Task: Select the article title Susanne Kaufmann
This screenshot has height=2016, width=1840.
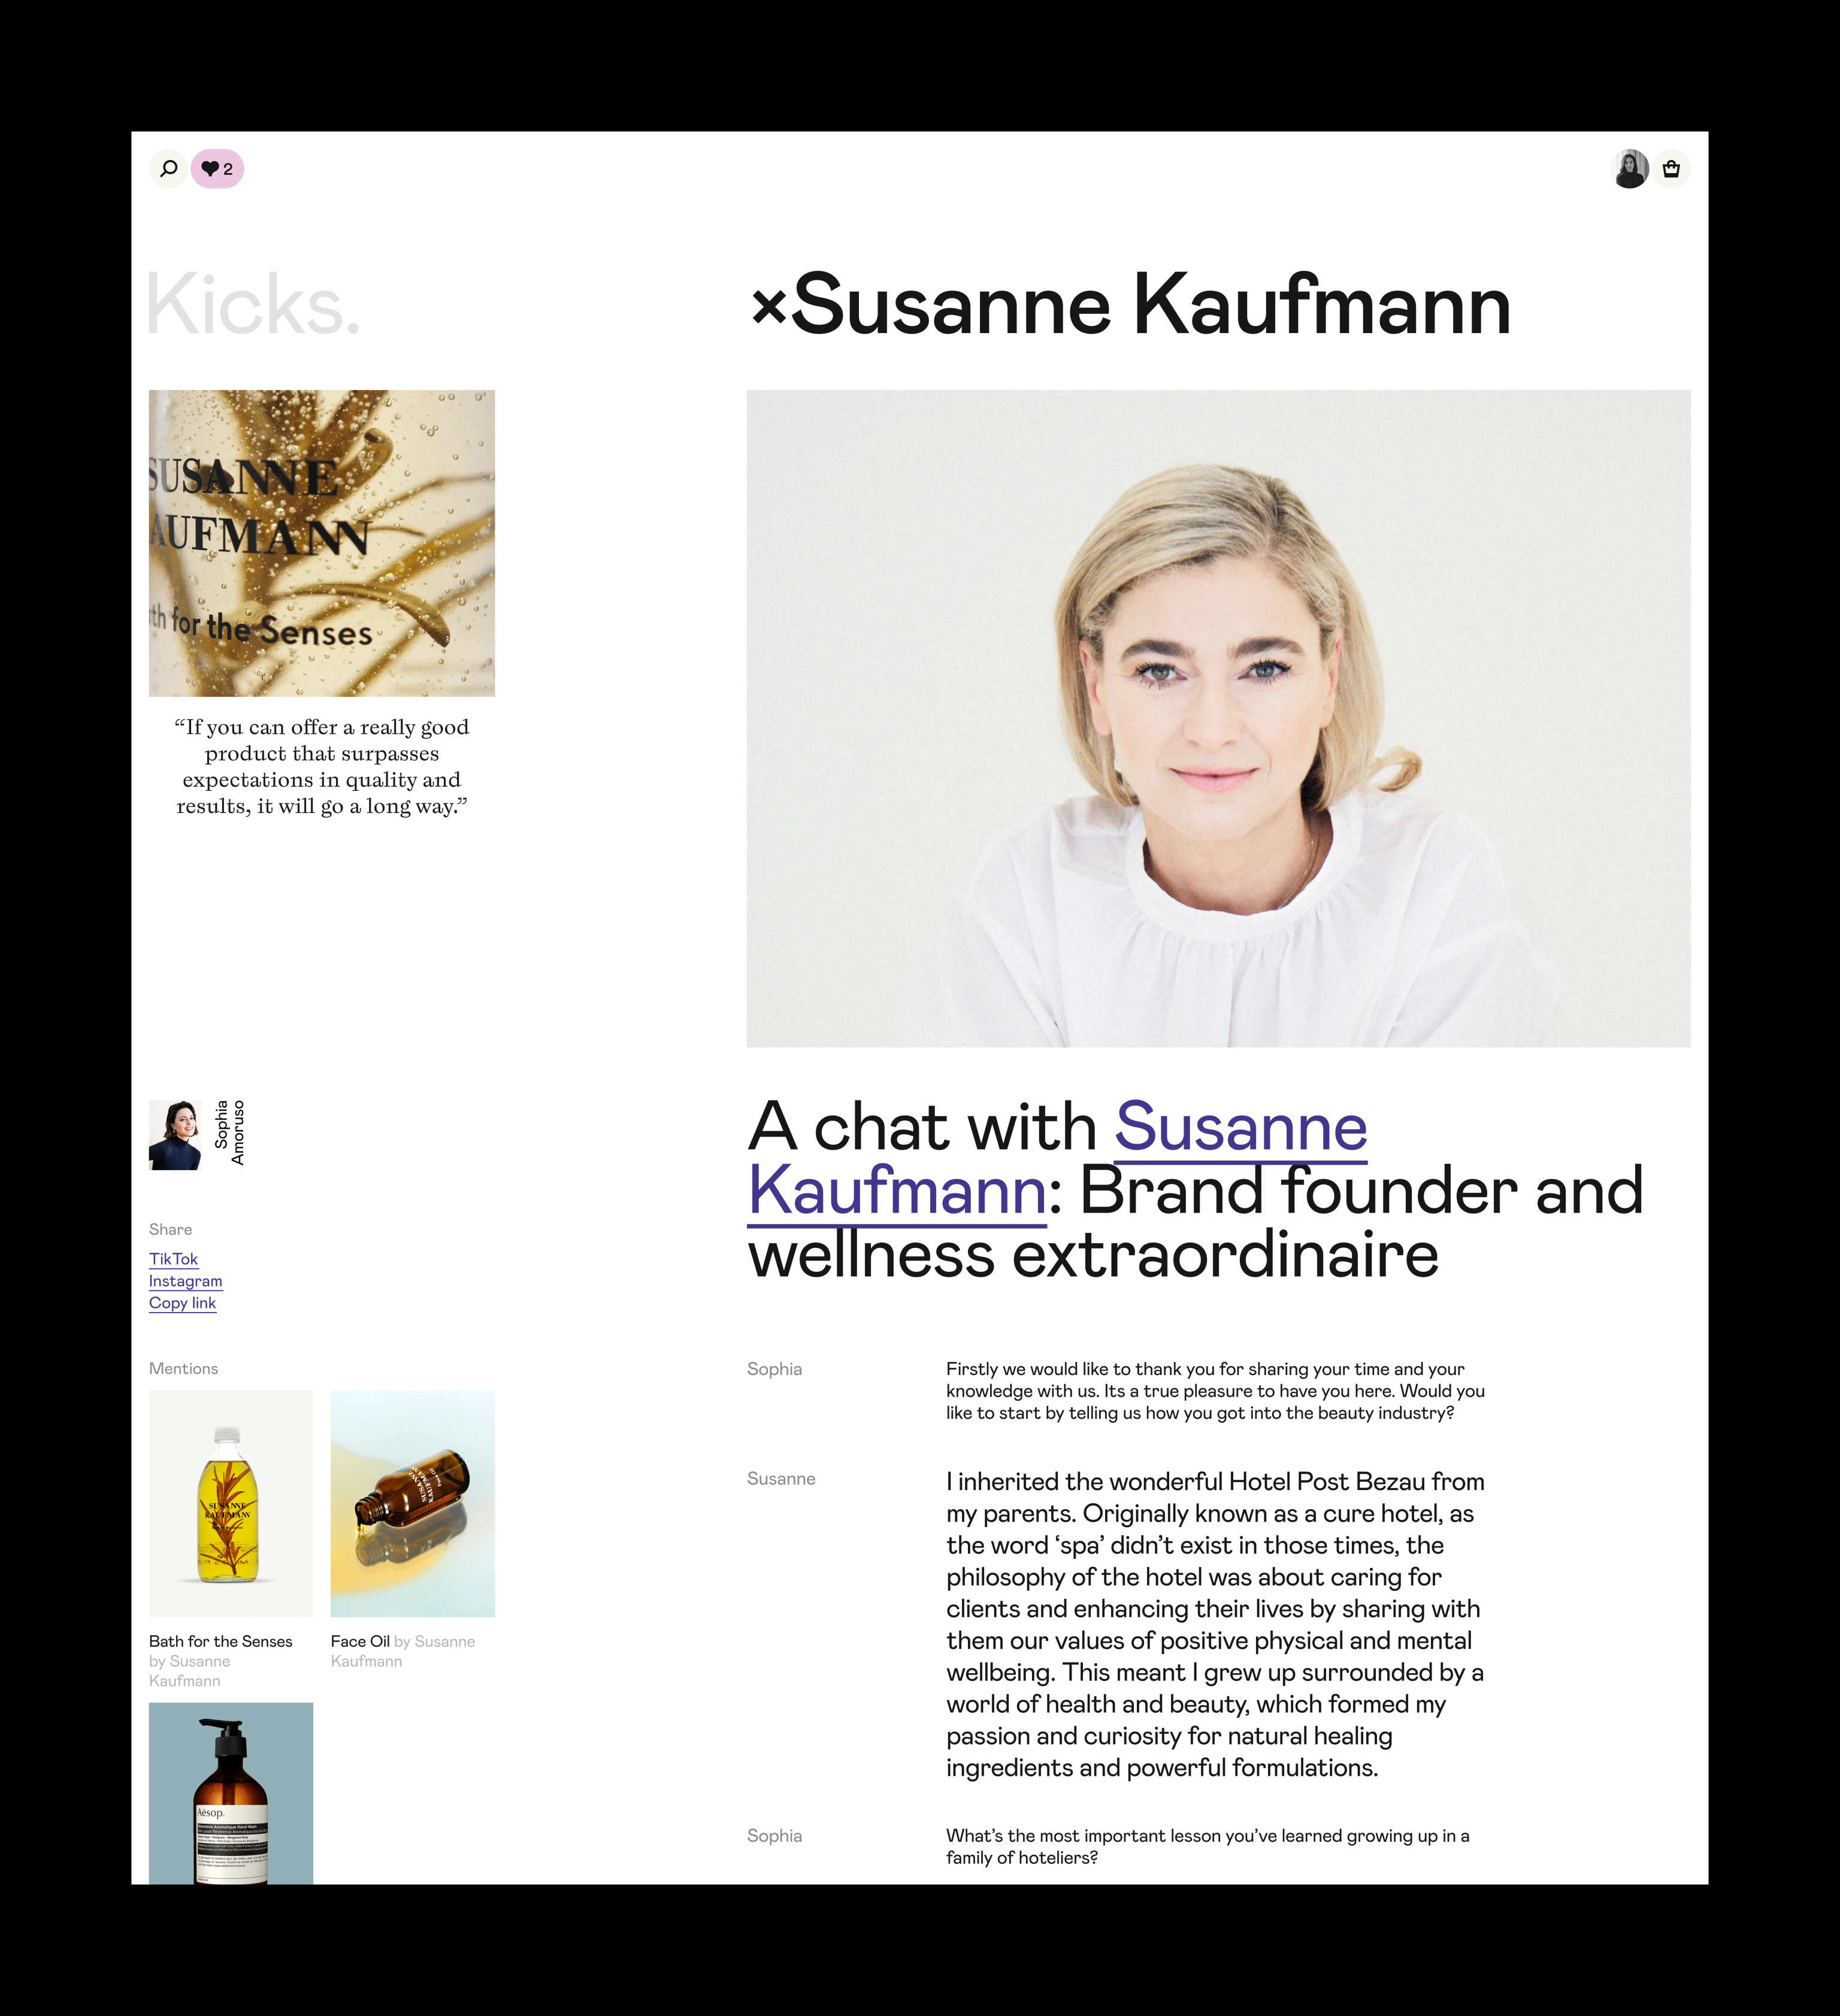Action: 1151,305
